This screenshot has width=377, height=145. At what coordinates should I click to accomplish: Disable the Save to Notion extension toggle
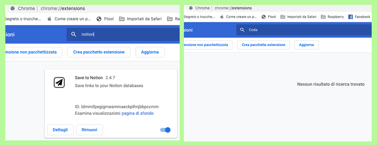click(166, 130)
